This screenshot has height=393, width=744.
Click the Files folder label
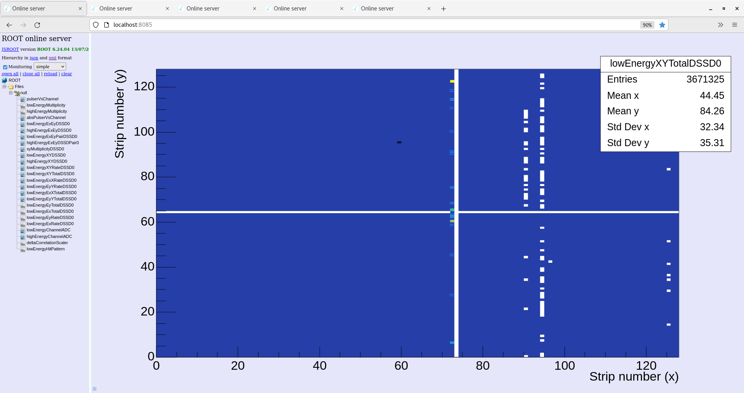tap(19, 86)
